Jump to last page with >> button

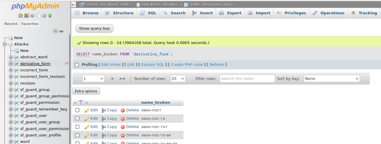122,78
